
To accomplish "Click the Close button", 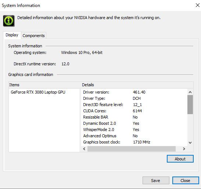I will (x=186, y=181).
